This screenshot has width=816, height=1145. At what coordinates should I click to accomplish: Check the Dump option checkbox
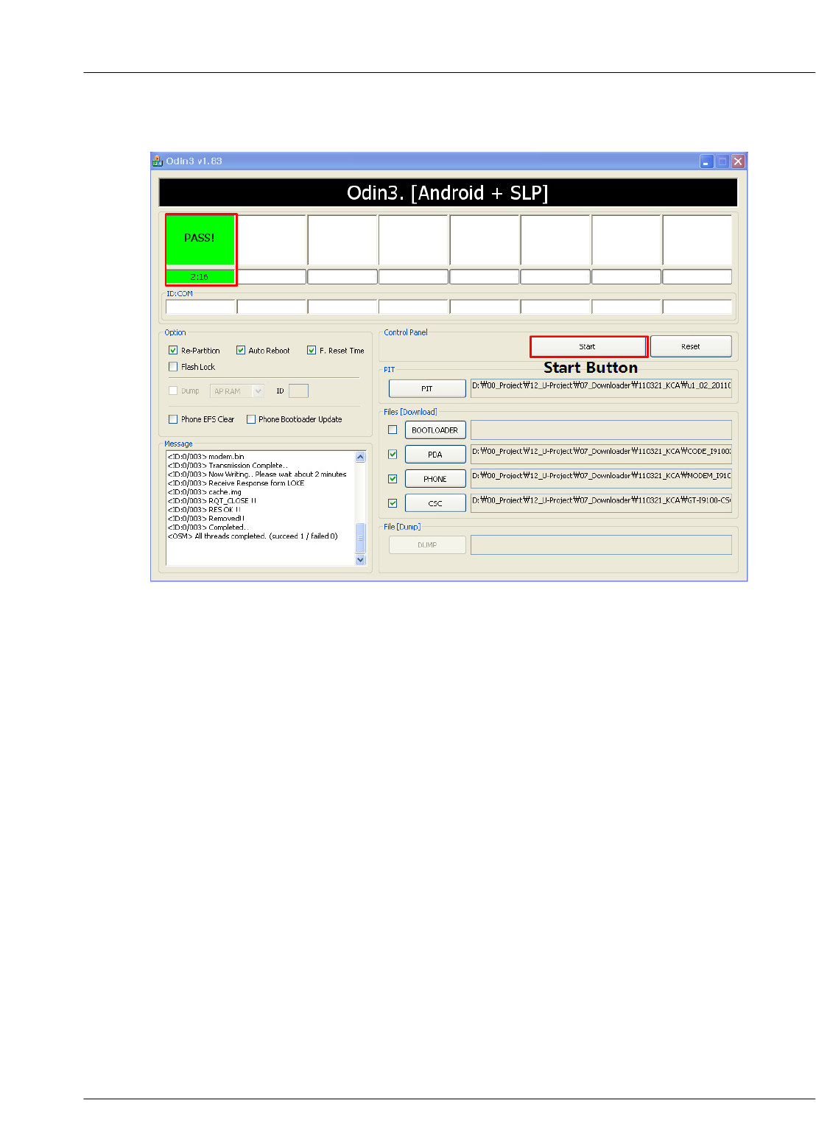[173, 391]
